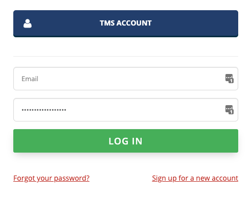251x197 pixels.
Task: Click "new account" in the sign-up link
Action: tap(217, 178)
